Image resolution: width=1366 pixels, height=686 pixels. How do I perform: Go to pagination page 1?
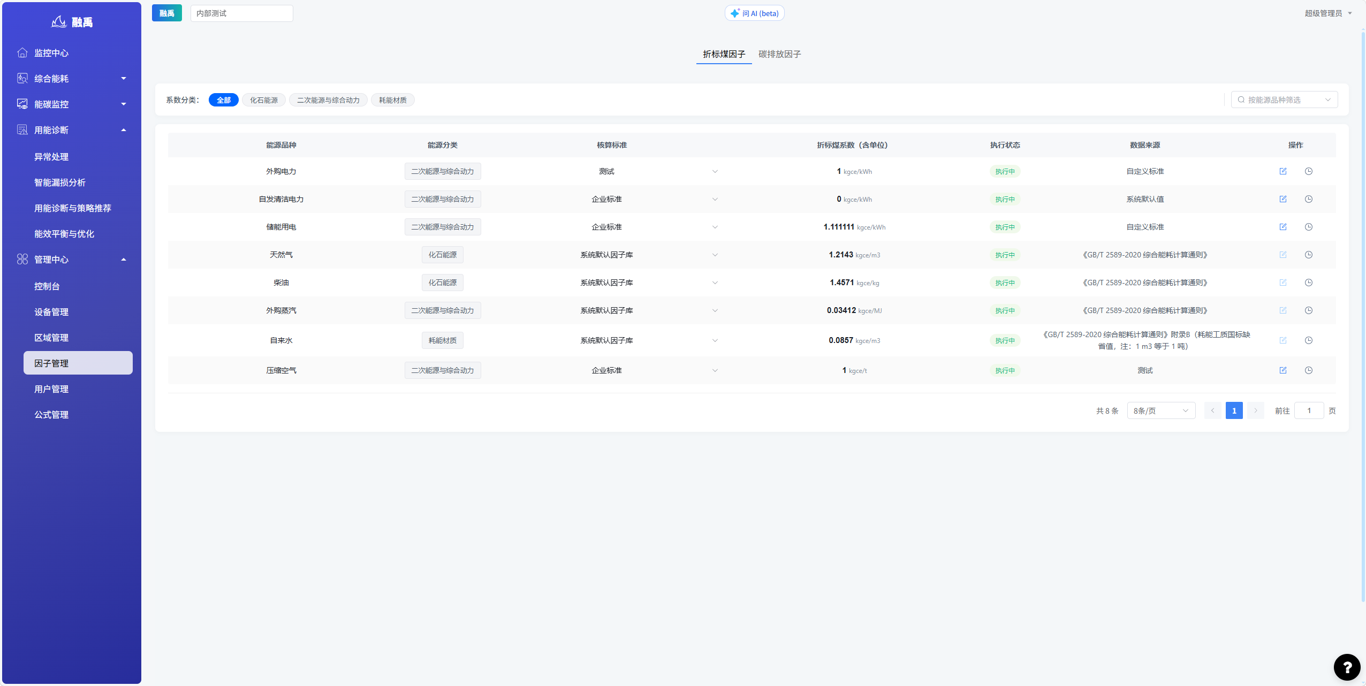click(1234, 410)
